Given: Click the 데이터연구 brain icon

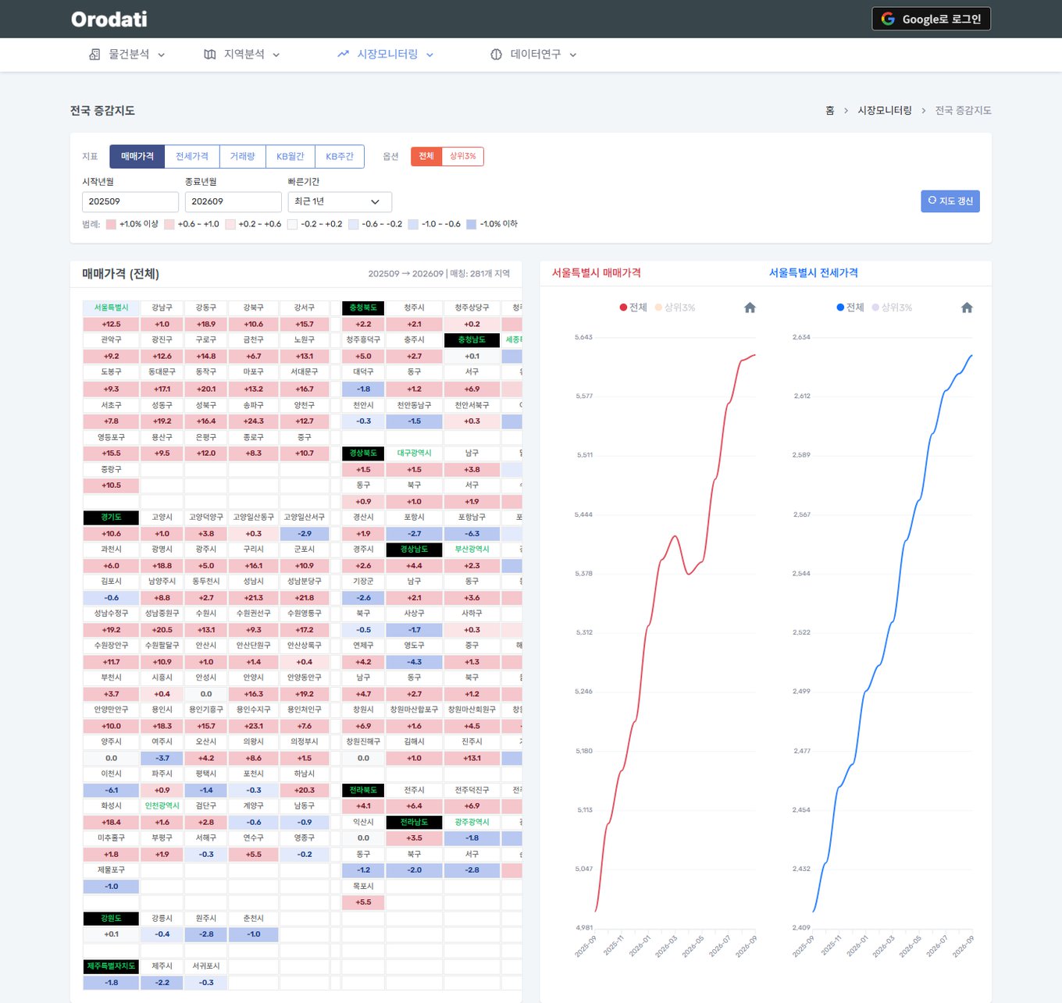Looking at the screenshot, I should (496, 55).
